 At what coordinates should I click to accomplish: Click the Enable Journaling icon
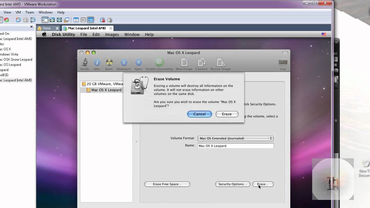pos(159,62)
